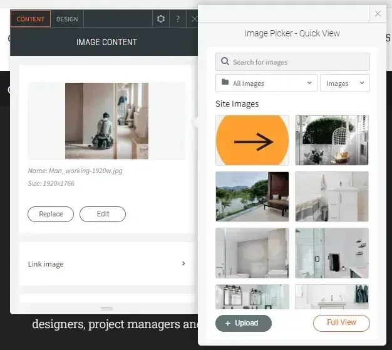Screen dimensions: 392x350
Task: Select the lake view terrace image
Action: (x=252, y=196)
